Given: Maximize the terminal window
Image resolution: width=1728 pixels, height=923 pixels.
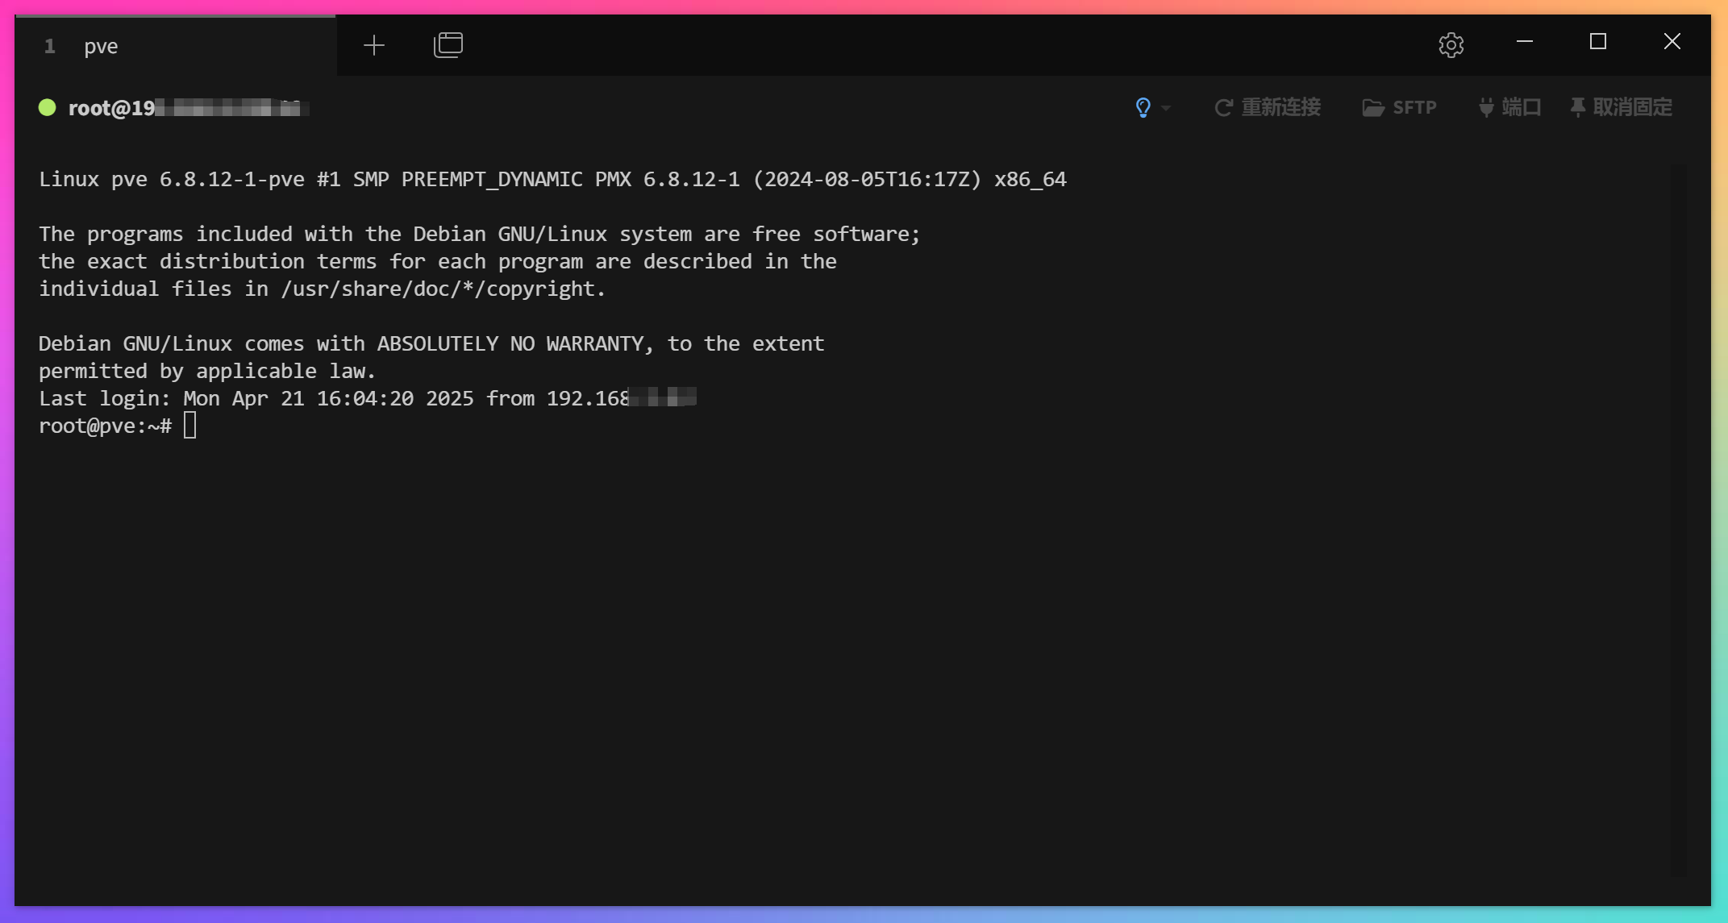Looking at the screenshot, I should (1597, 42).
